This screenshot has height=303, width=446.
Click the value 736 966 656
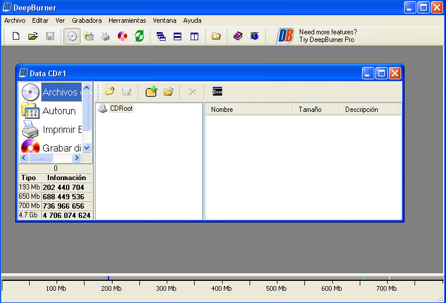[64, 206]
